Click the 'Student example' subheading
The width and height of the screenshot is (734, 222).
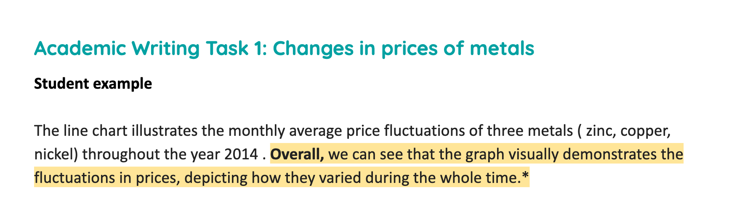tap(93, 84)
